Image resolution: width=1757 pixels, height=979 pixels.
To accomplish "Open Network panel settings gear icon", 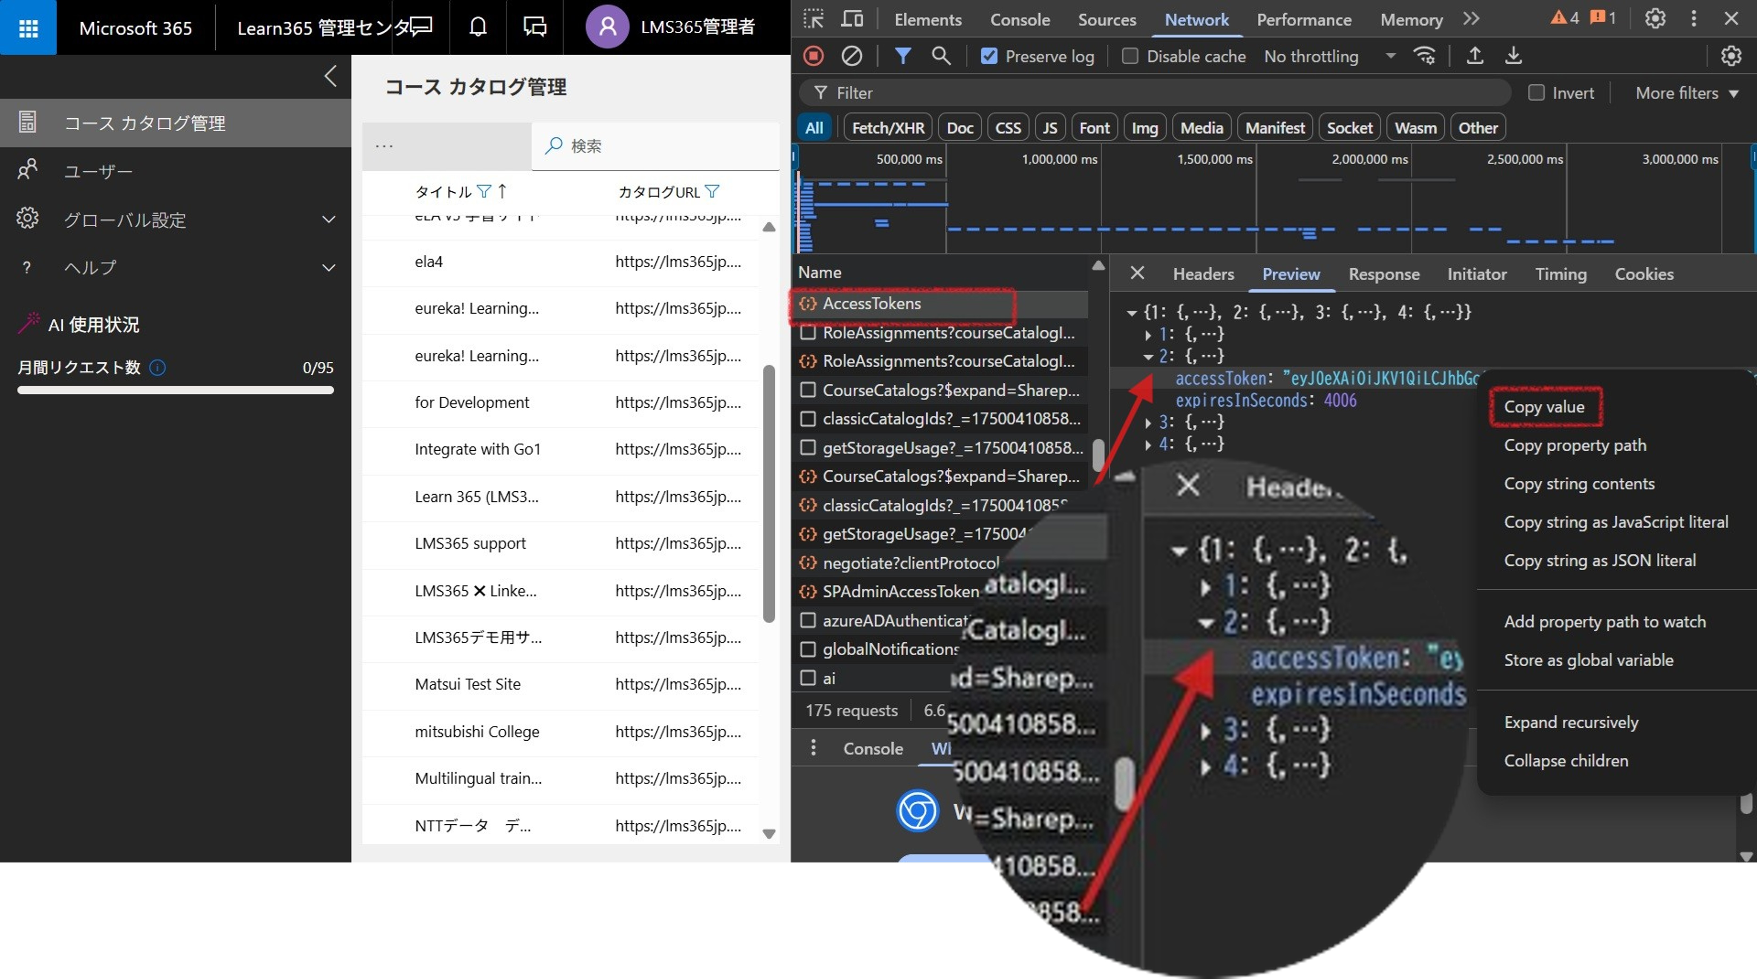I will coord(1731,56).
